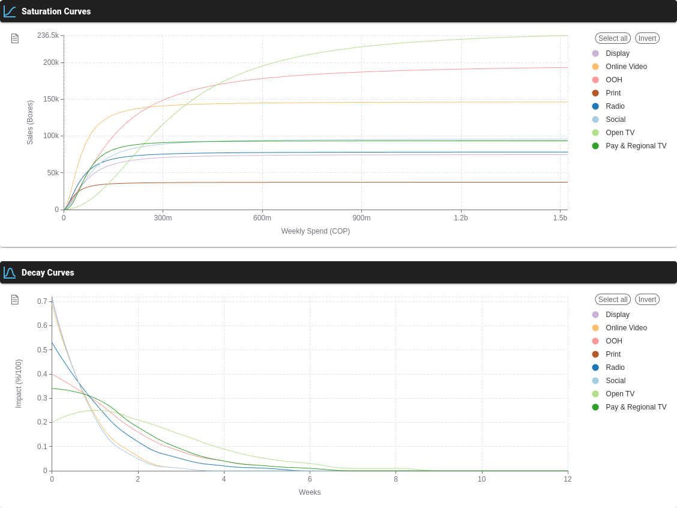Toggle Radio series in Saturation Curves legend
The height and width of the screenshot is (508, 677).
[x=615, y=106]
